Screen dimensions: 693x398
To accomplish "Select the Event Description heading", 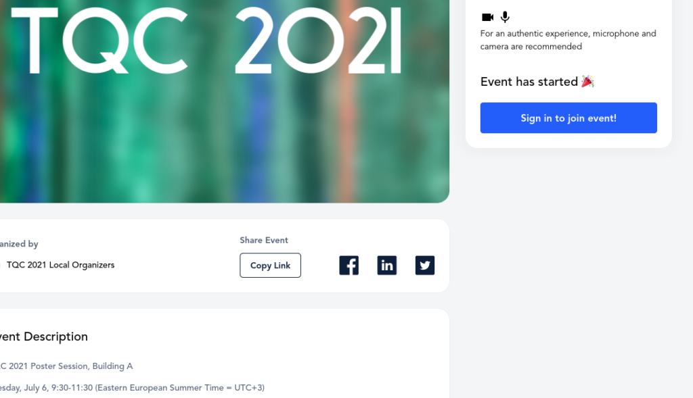I will (44, 337).
